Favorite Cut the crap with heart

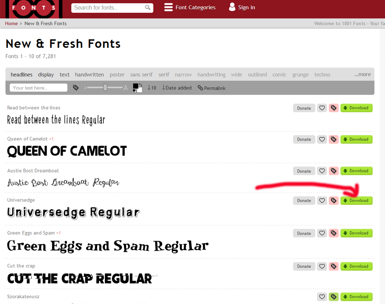pos(322,267)
